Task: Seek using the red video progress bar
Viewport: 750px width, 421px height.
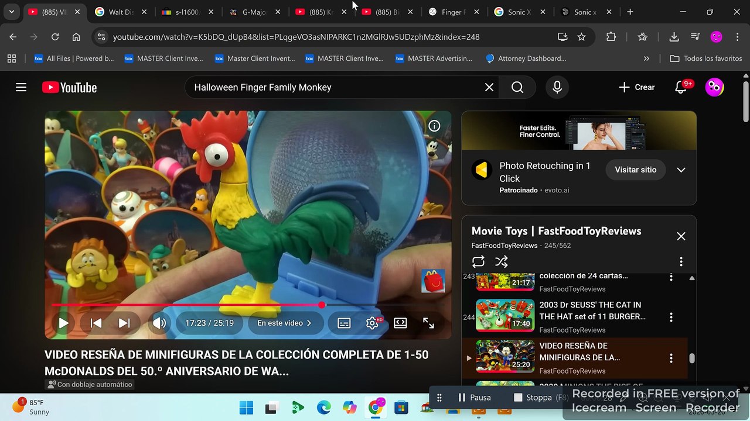Action: (248, 305)
